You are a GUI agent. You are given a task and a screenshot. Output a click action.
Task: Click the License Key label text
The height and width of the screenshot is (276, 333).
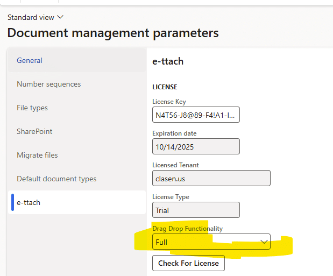169,102
